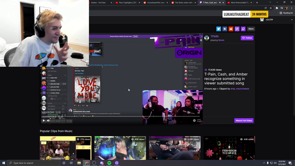Close the Jubilee - YouTube tab
This screenshot has height=166, width=295.
pos(111,3)
